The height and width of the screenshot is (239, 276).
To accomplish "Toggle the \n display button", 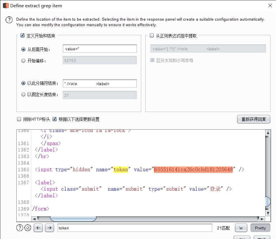I will (241, 228).
